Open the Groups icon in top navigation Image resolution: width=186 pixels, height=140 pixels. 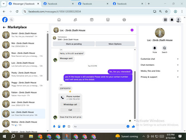pos(124,20)
